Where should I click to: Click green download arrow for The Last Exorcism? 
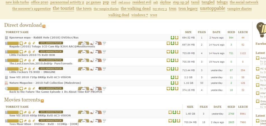pyautogui.click(x=172, y=60)
